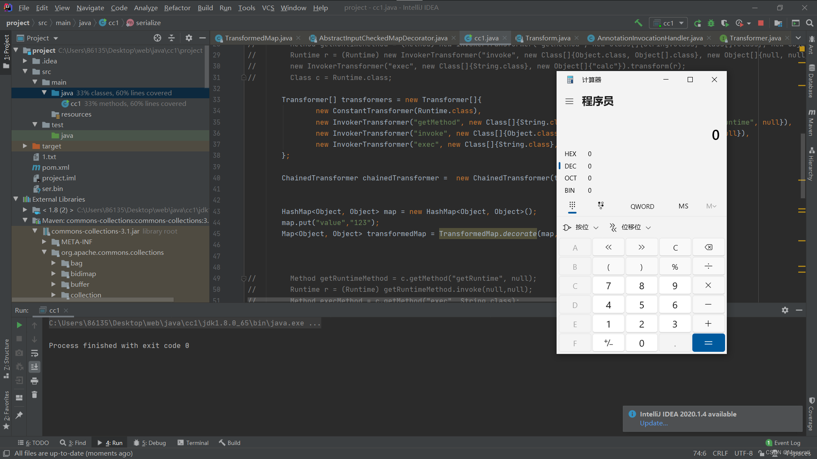The width and height of the screenshot is (817, 459).
Task: Click calculator right shift key
Action: [x=642, y=247]
